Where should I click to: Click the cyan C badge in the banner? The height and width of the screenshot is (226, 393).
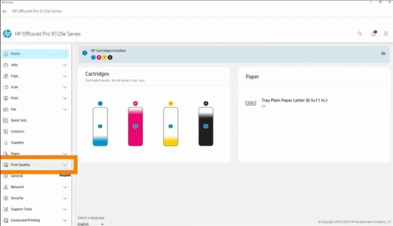[x=93, y=58]
